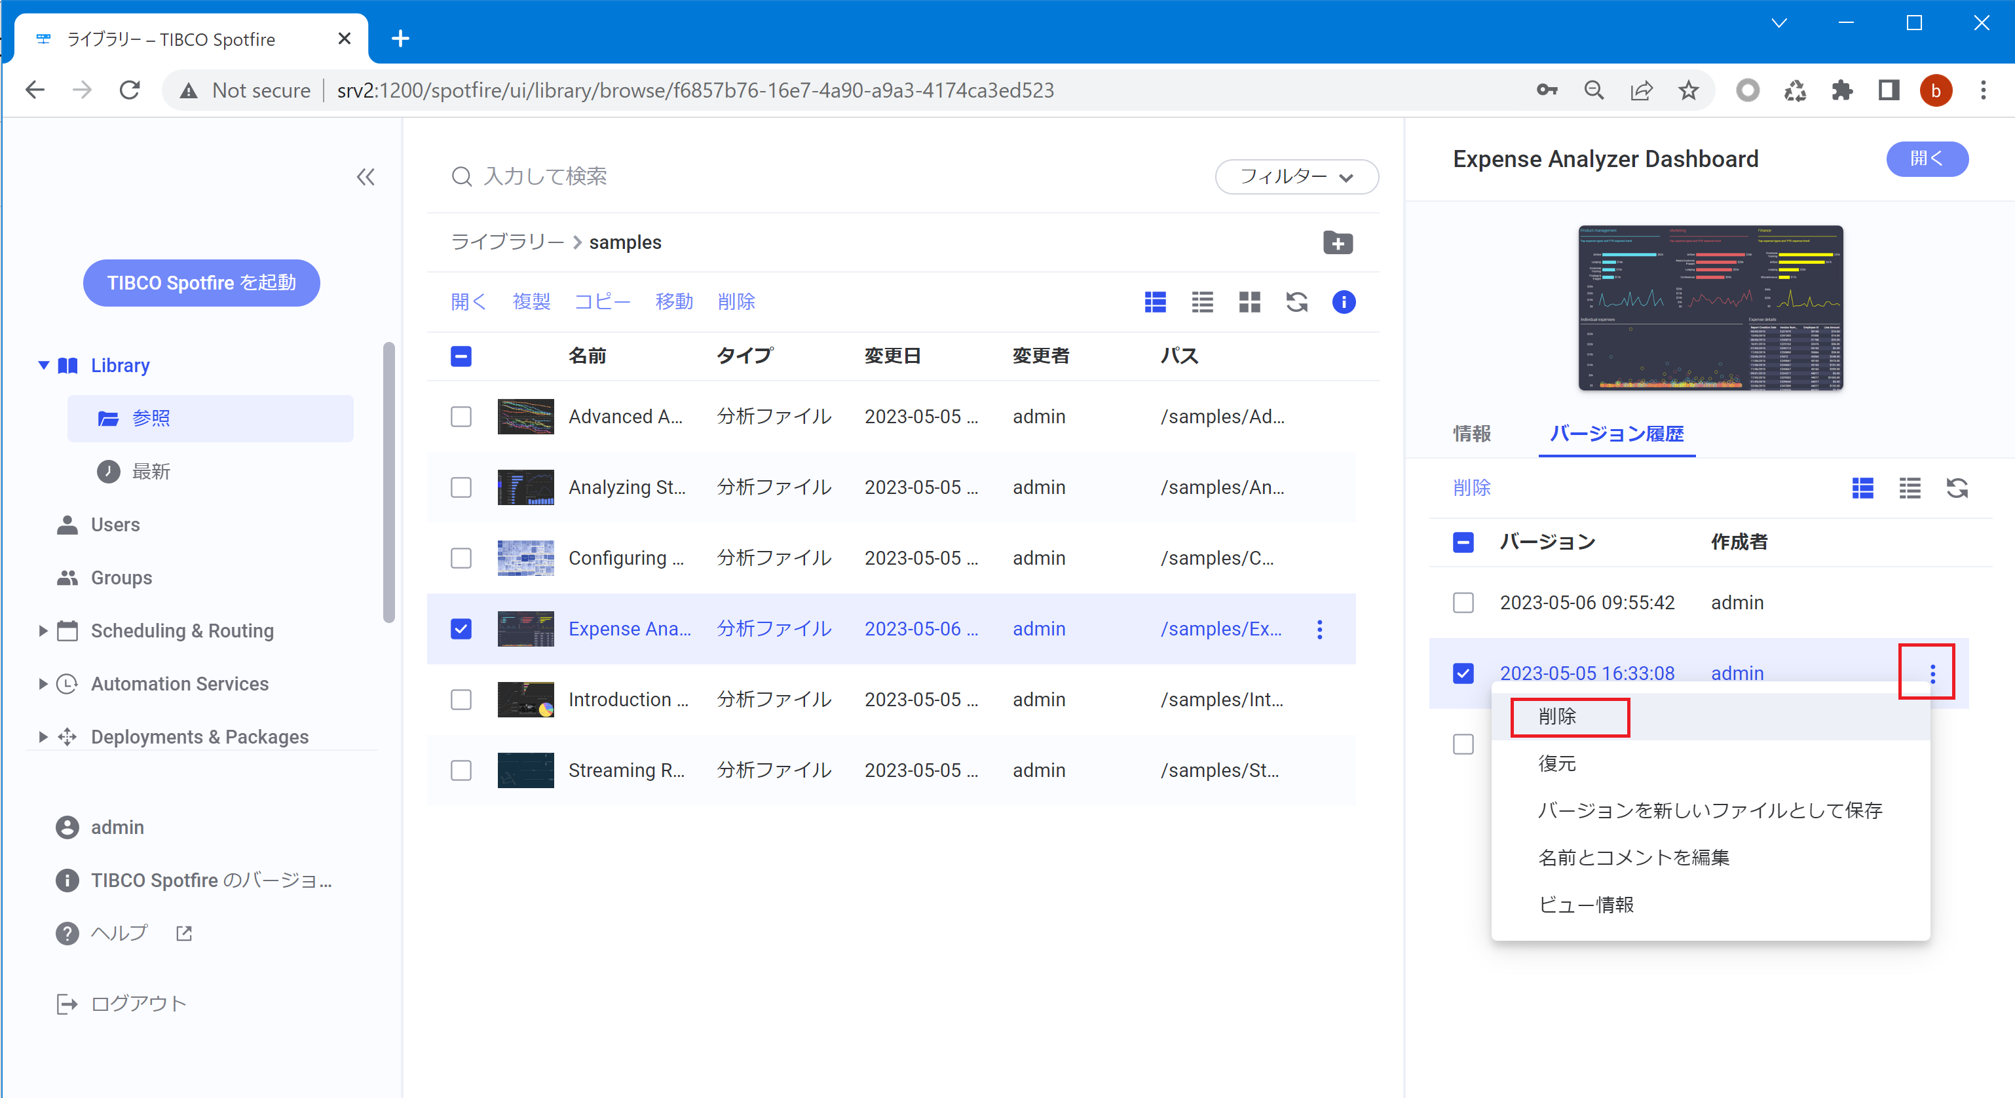Check the Advanced A... file checkbox
2015x1098 pixels.
pos(462,417)
